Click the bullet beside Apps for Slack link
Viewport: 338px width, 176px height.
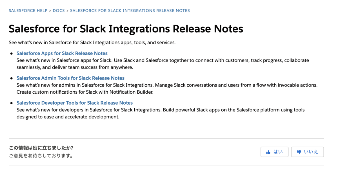12,53
